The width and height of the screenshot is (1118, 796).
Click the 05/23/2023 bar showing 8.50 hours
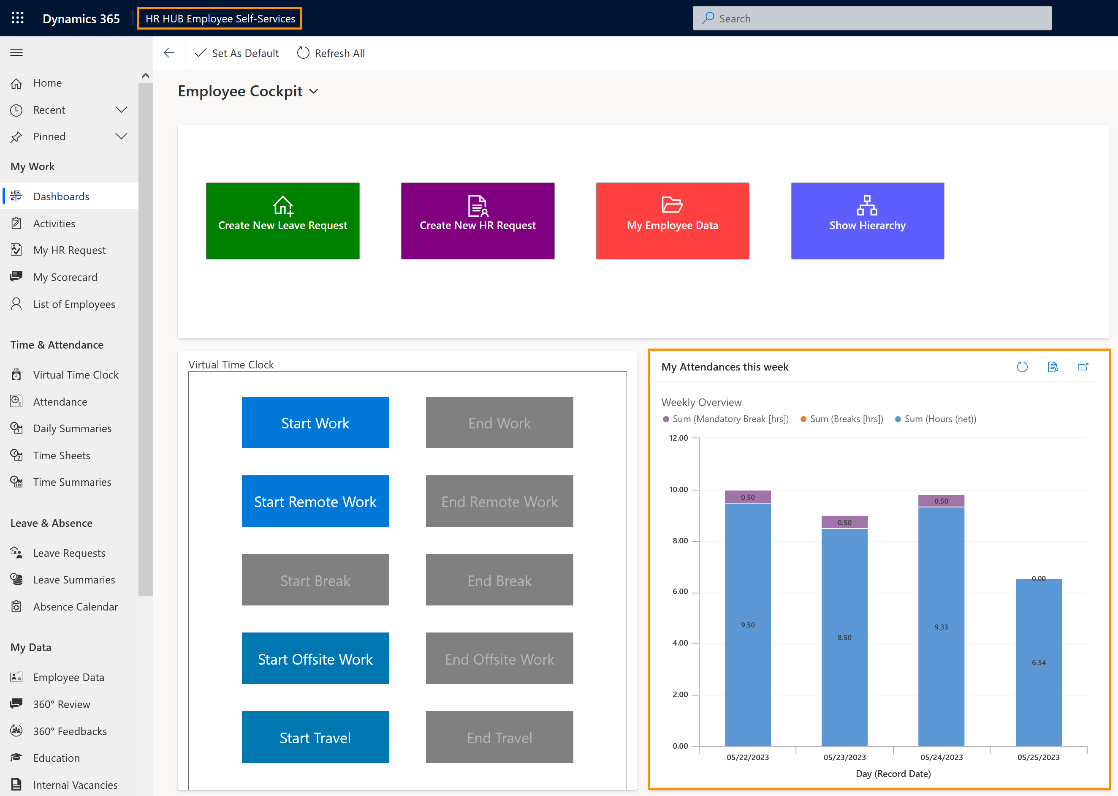845,638
